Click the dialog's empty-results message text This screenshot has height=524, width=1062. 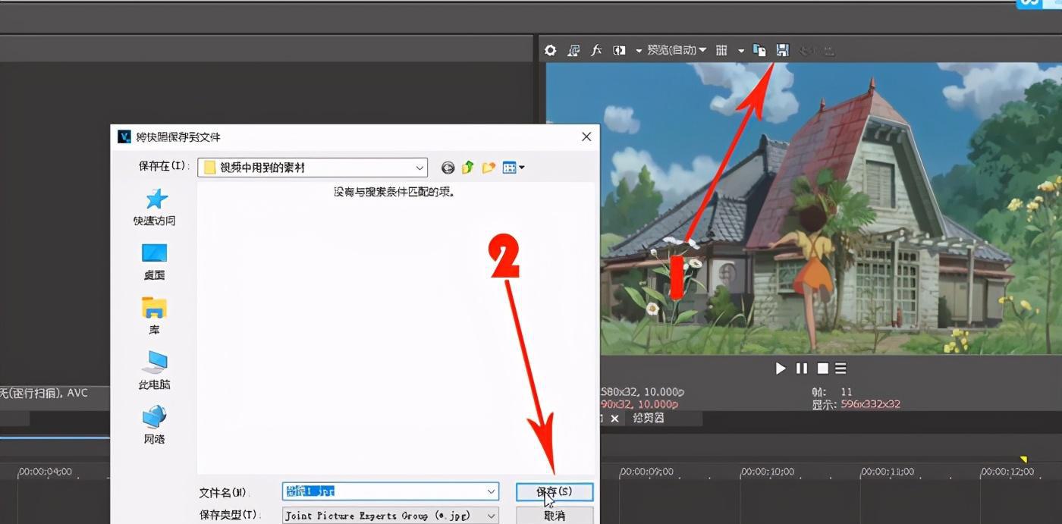tap(394, 192)
